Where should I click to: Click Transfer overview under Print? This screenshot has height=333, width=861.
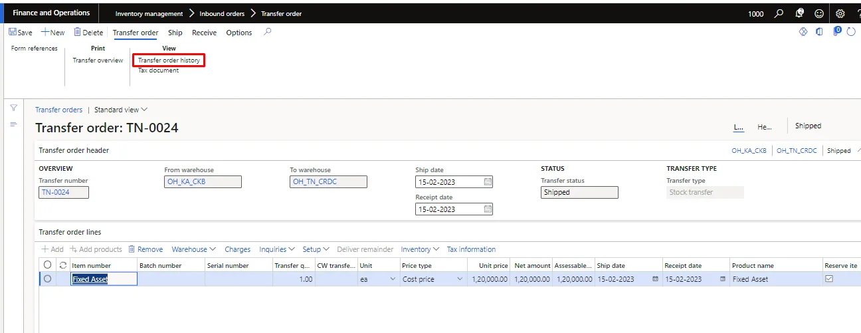98,60
